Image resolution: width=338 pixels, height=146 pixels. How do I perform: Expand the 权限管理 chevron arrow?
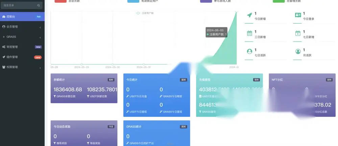click(x=40, y=68)
